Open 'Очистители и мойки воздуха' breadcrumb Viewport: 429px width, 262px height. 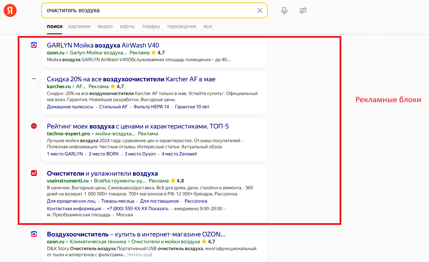pos(166,242)
